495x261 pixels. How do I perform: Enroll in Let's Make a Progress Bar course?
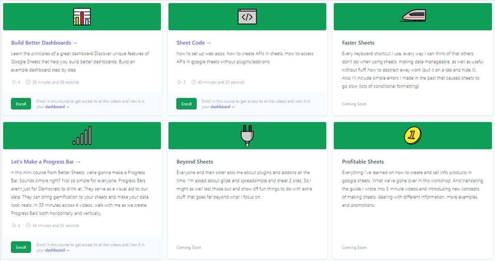coord(21,247)
